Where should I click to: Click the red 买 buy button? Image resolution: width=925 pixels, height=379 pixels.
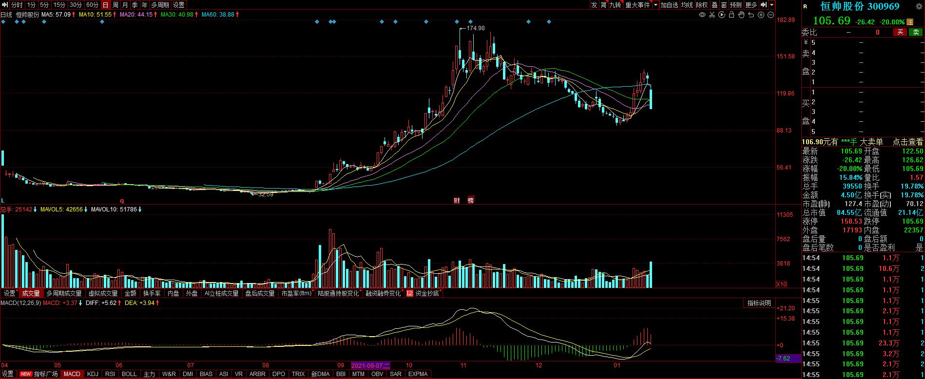[900, 32]
